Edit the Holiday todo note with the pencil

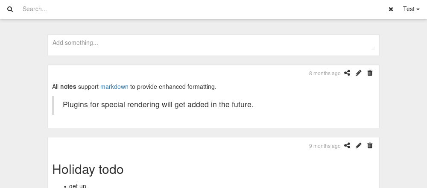click(x=358, y=146)
